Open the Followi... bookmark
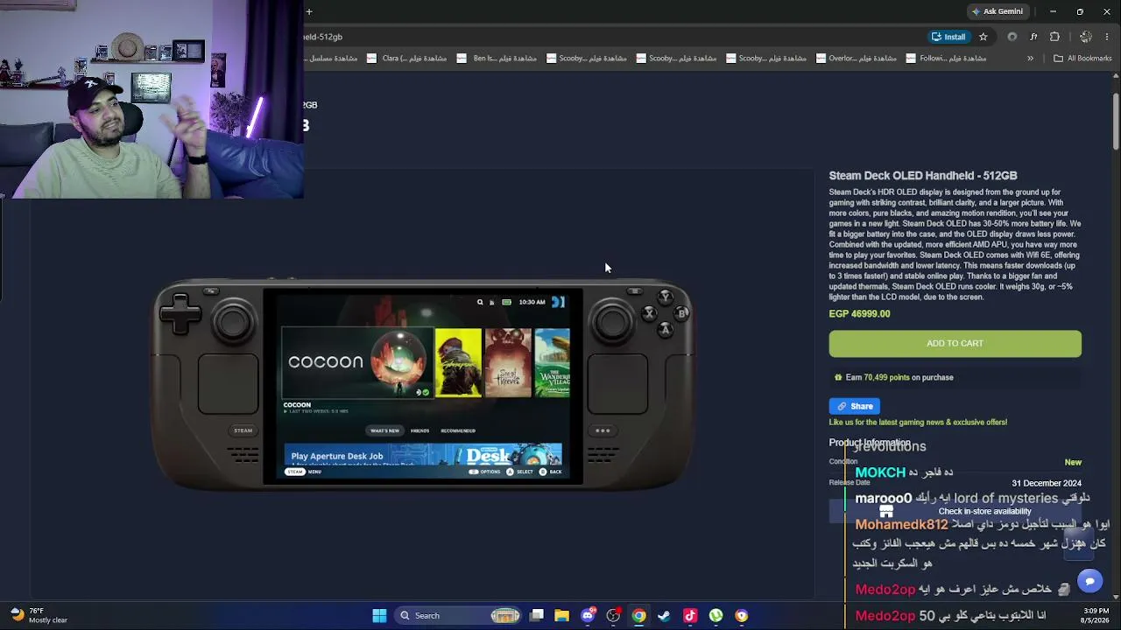Viewport: 1121px width, 630px height. (946, 59)
